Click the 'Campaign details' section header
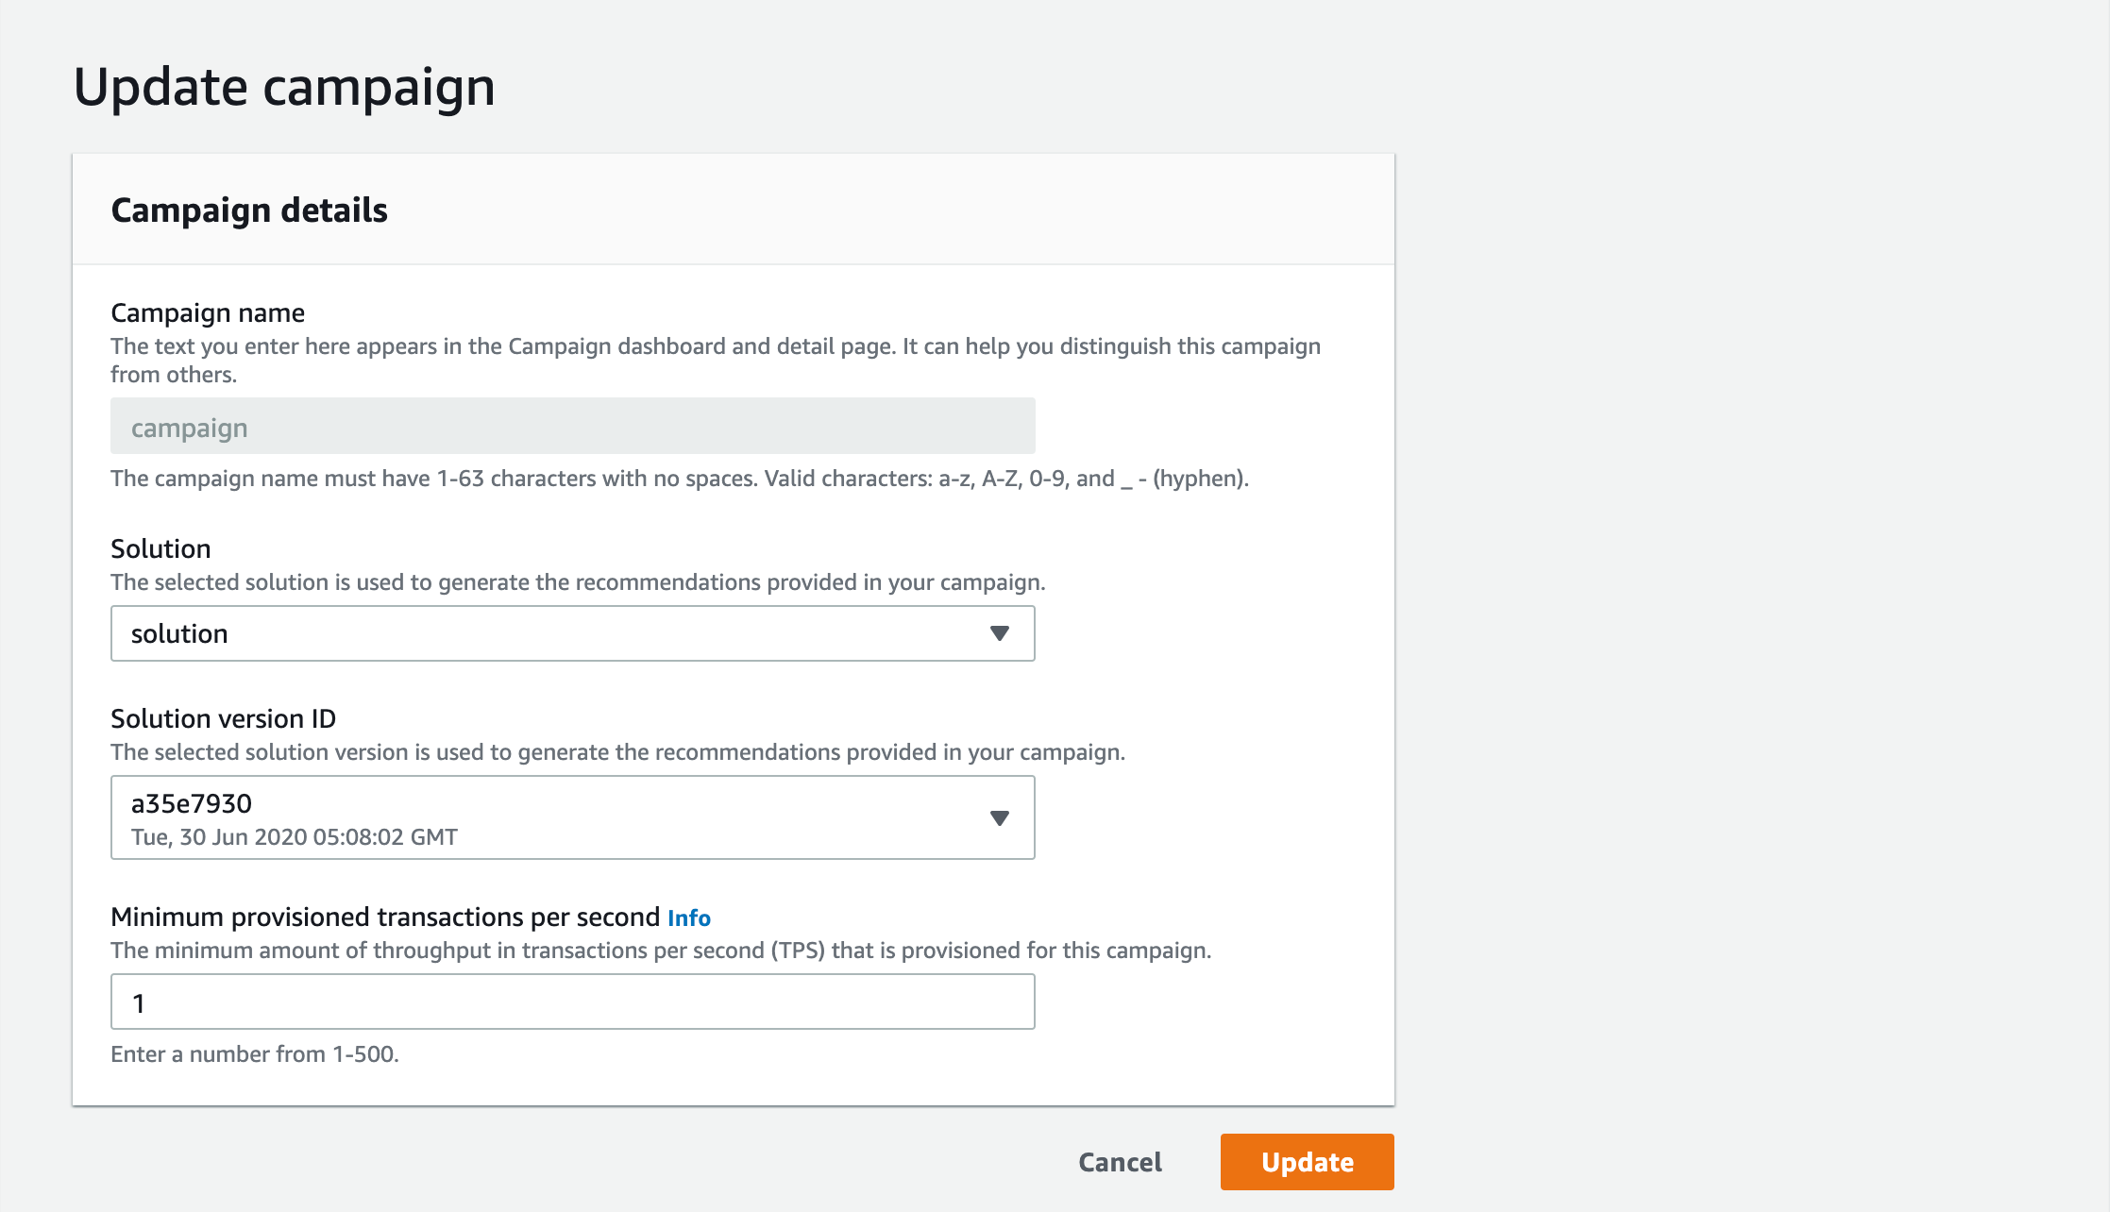Screen dimensions: 2110x1212 click(249, 210)
